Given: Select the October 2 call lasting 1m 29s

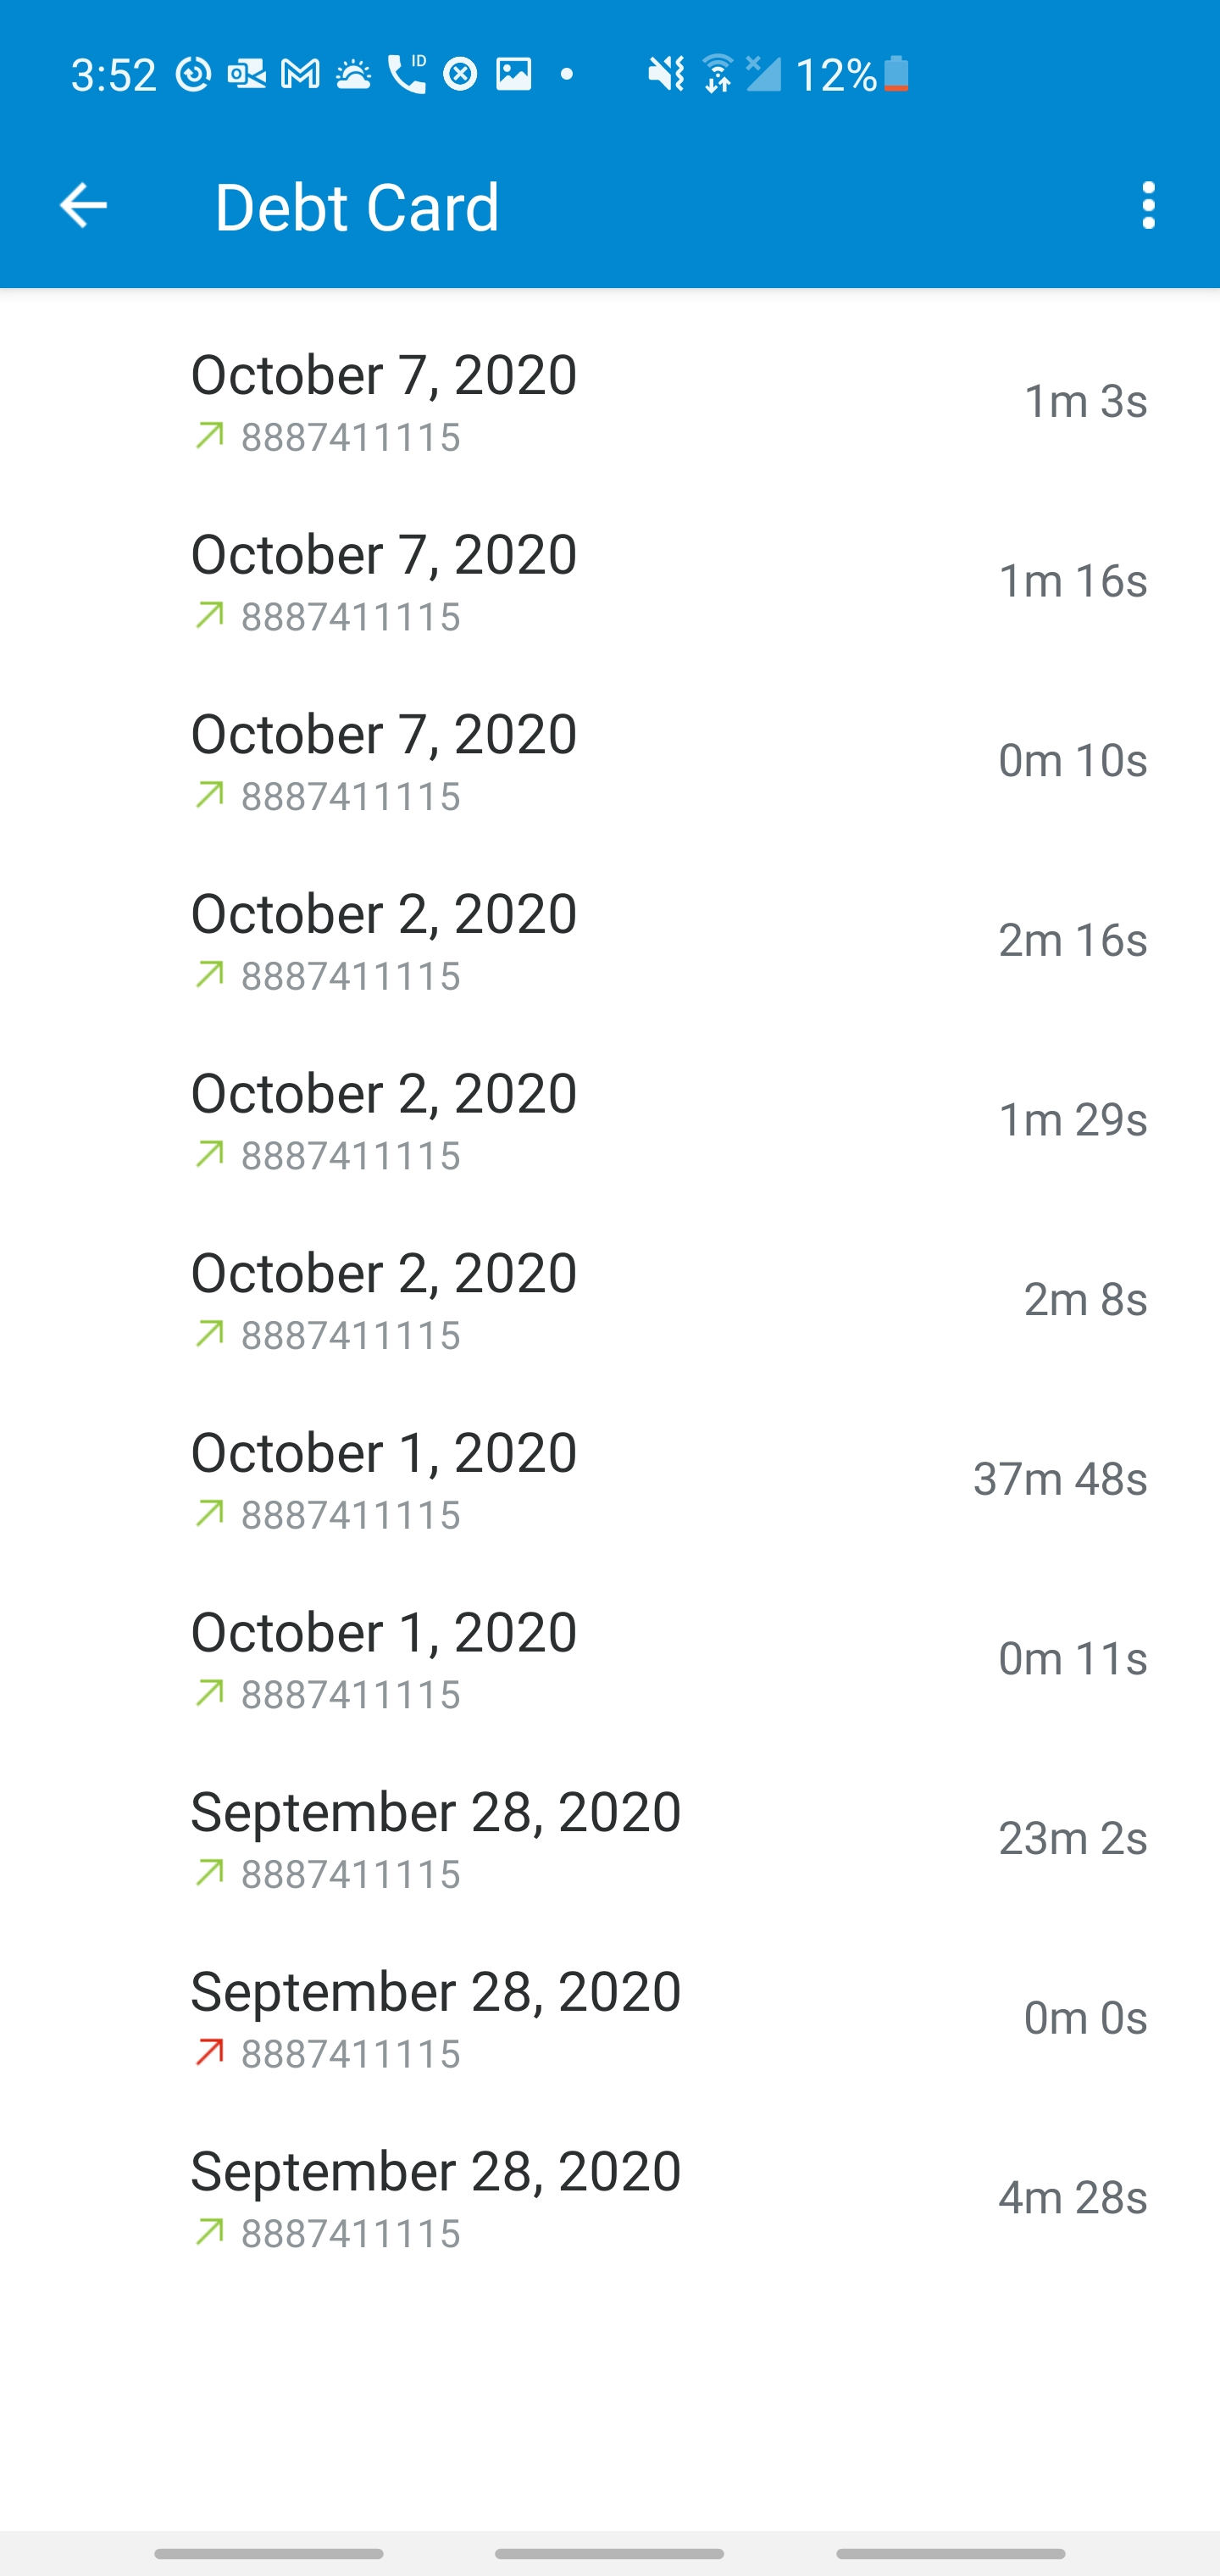Looking at the screenshot, I should coord(610,1120).
